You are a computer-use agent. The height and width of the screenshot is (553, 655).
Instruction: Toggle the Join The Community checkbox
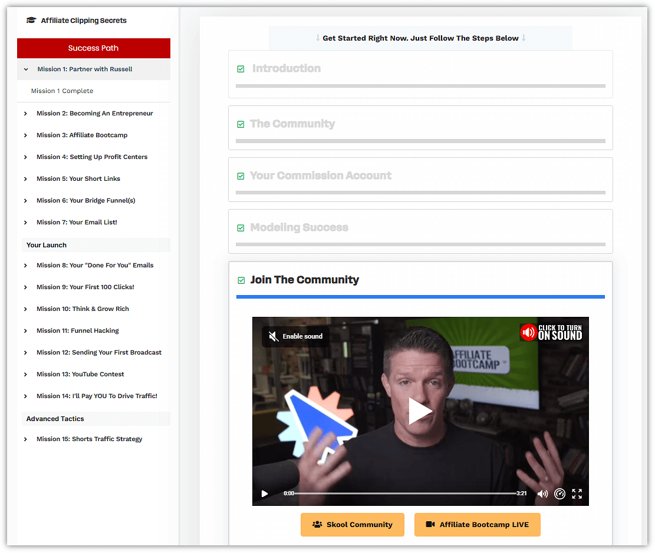(x=241, y=280)
